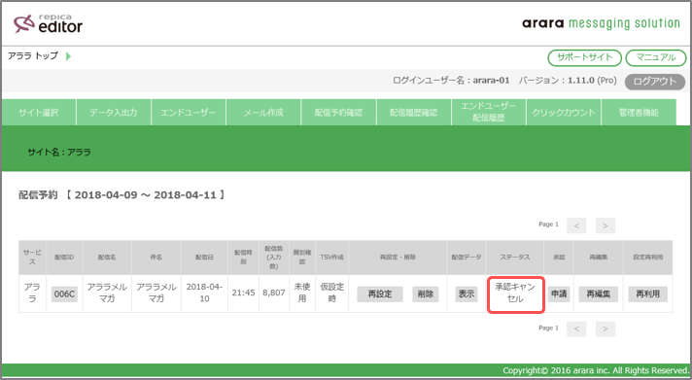Click the green arrow beside アララ トップ
This screenshot has width=692, height=380.
click(x=68, y=56)
